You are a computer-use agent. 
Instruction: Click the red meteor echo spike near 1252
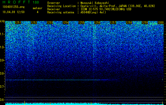click(x=25, y=79)
